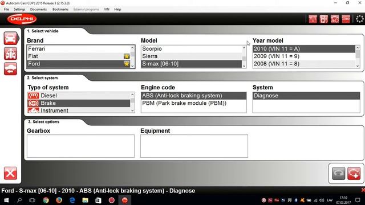The width and height of the screenshot is (365, 205).
Task: Select Sierra in the Model list
Action: tap(192, 56)
